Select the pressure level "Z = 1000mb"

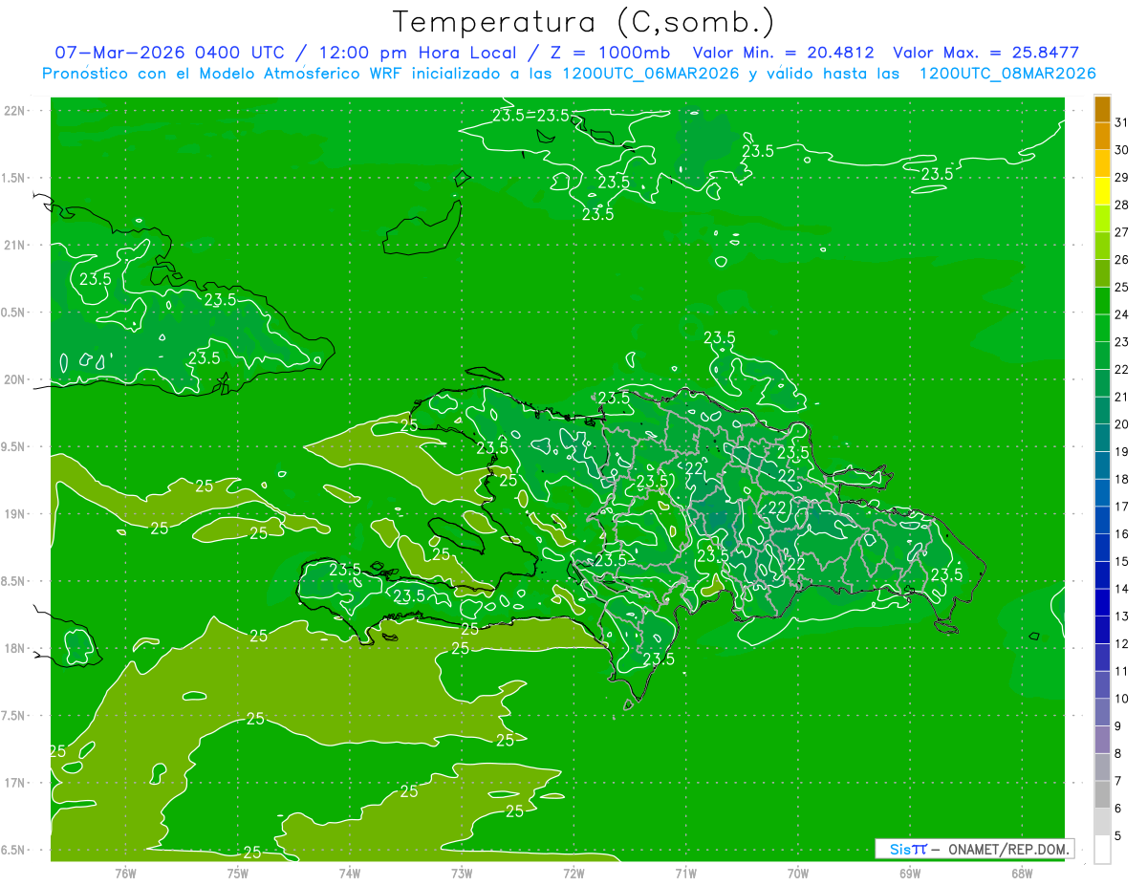[606, 53]
